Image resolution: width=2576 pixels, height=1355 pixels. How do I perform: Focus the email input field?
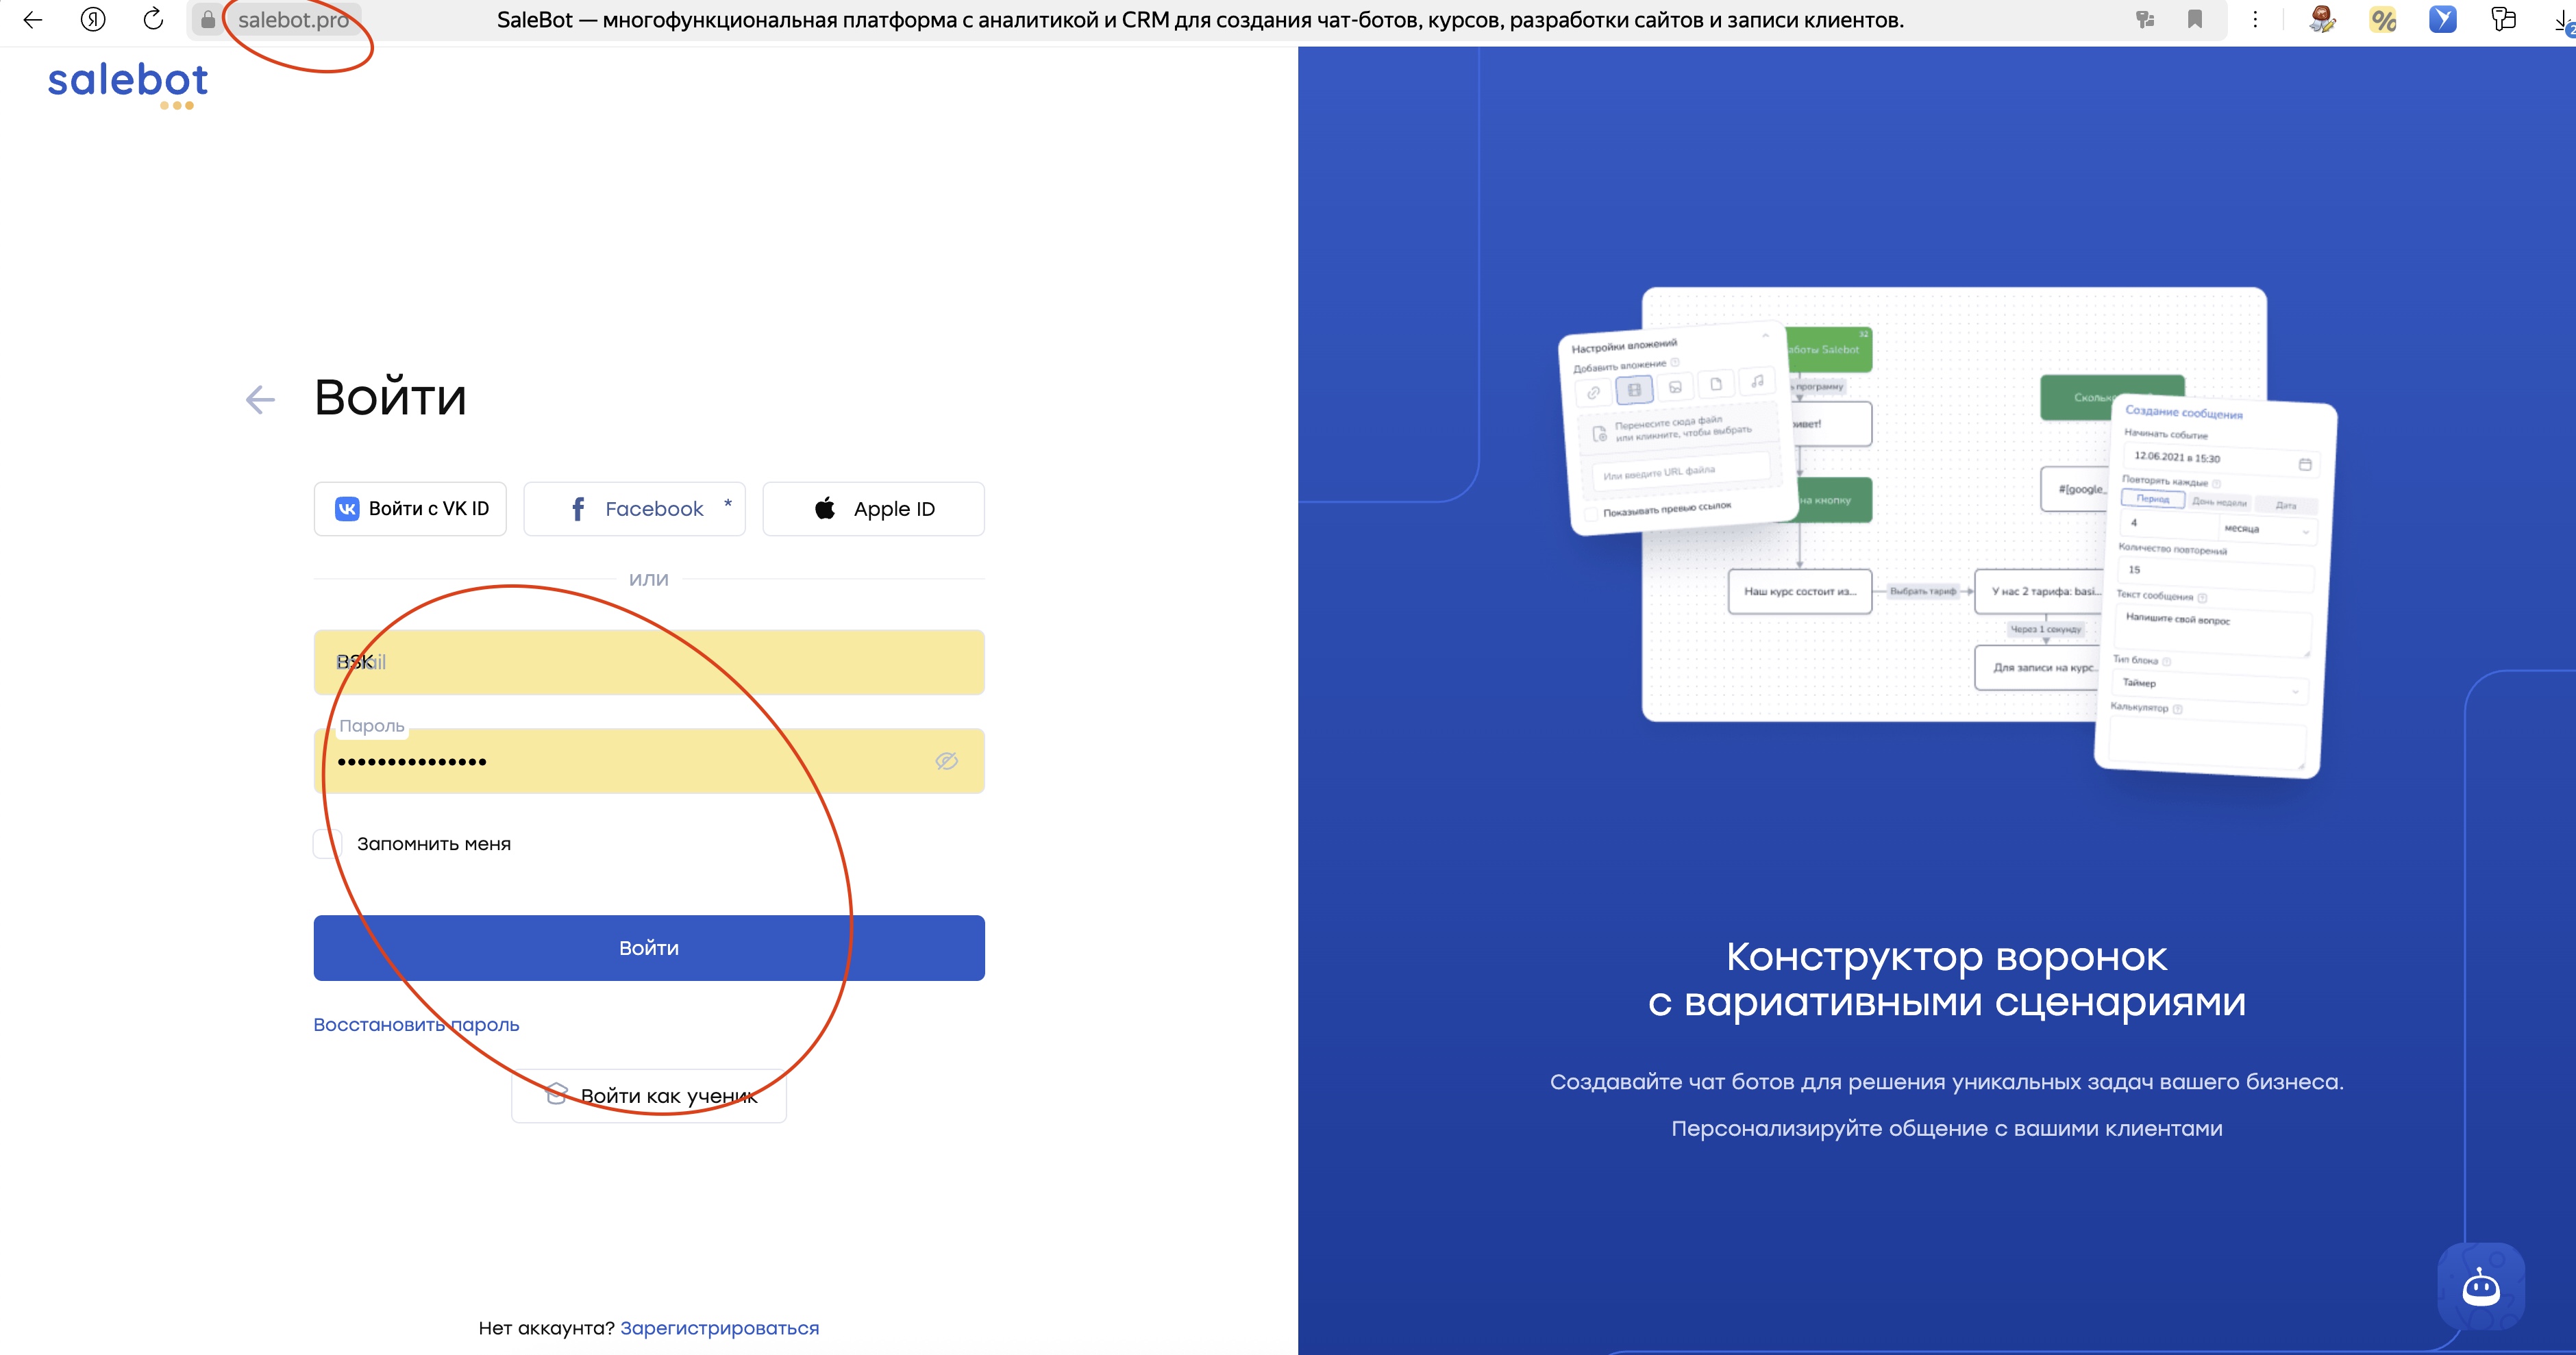[649, 662]
